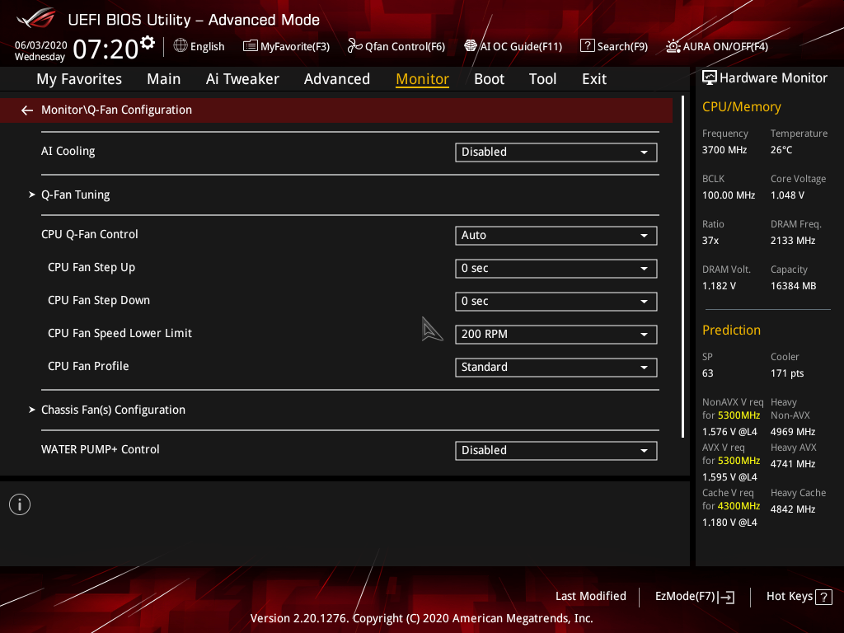
Task: Click the information icon at bottom left
Action: click(19, 504)
